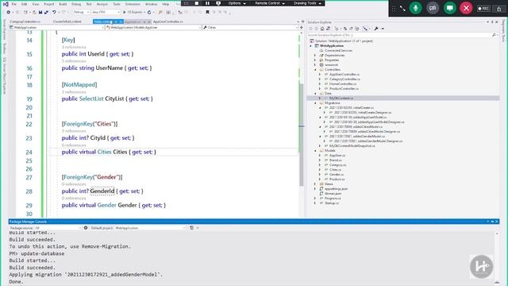Pause the recording in overlay toolbar

[x=207, y=3]
